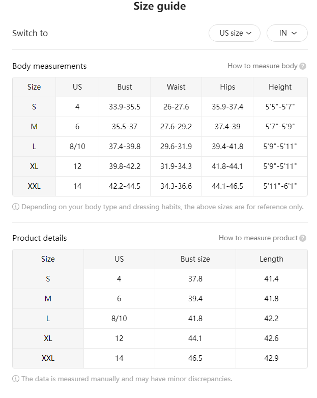
Task: Click the question mark beside How to measure body
Action: point(303,66)
